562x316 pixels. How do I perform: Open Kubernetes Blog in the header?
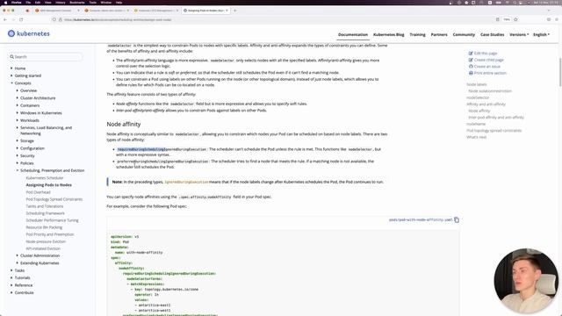388,35
